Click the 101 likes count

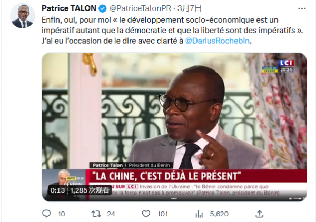point(163,214)
